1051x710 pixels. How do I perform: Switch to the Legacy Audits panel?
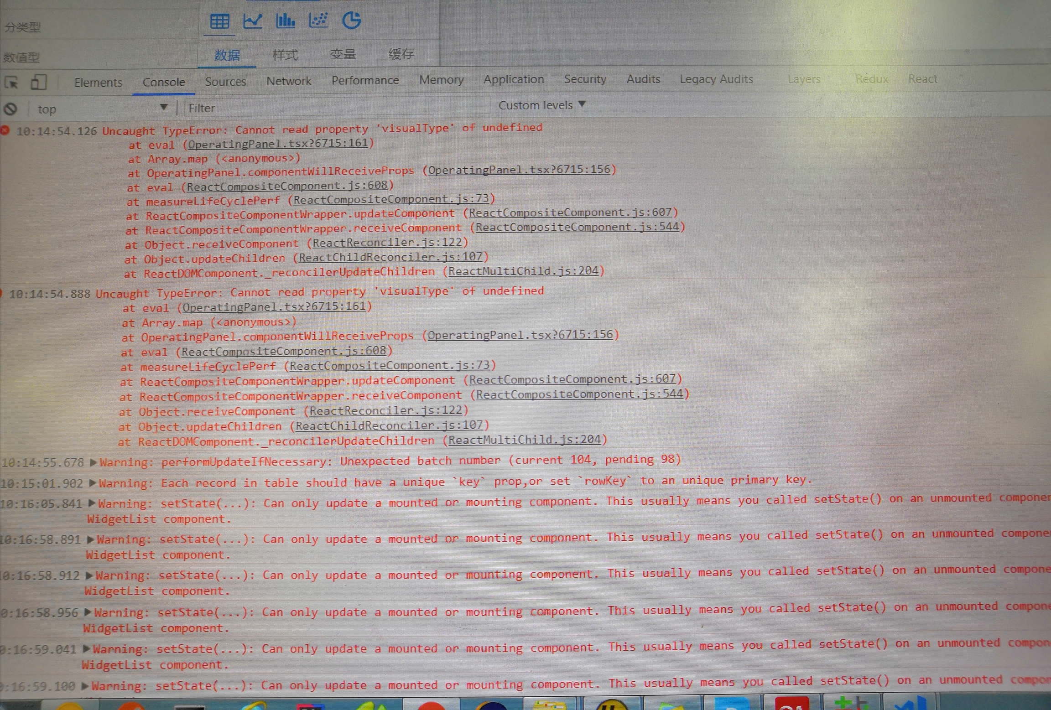716,79
